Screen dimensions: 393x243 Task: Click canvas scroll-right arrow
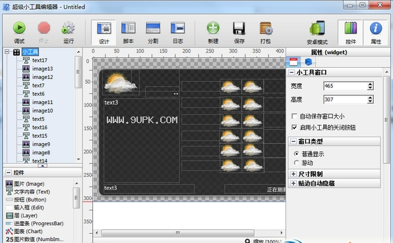pos(282,232)
